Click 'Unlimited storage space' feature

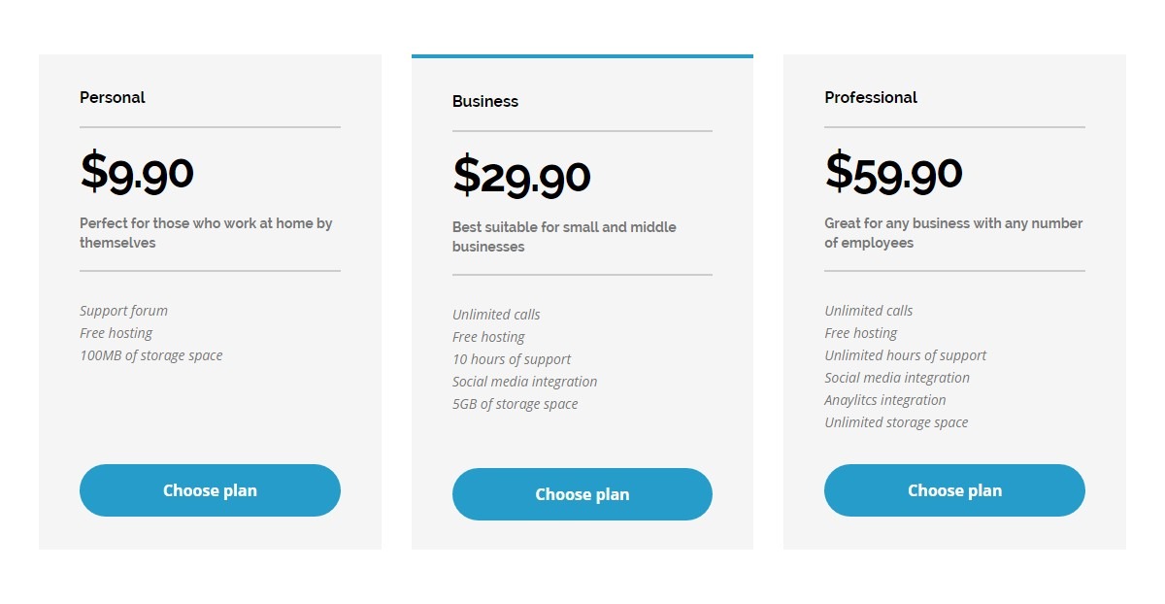click(896, 422)
